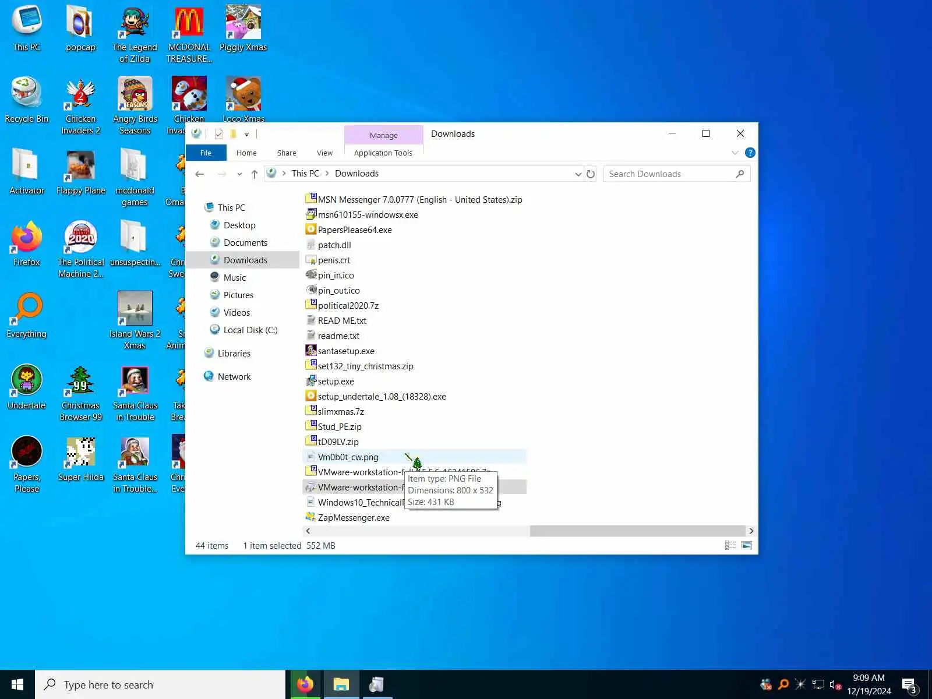Click the chevron after This PC in address bar
The width and height of the screenshot is (932, 699).
(327, 174)
